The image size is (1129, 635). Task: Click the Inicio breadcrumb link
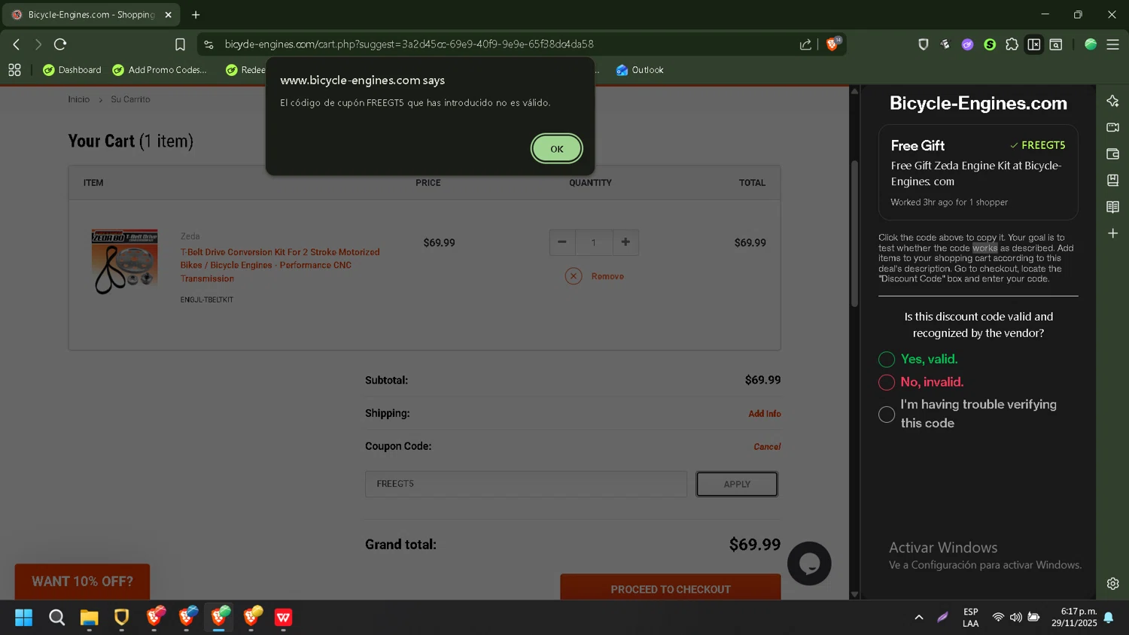[x=78, y=99]
